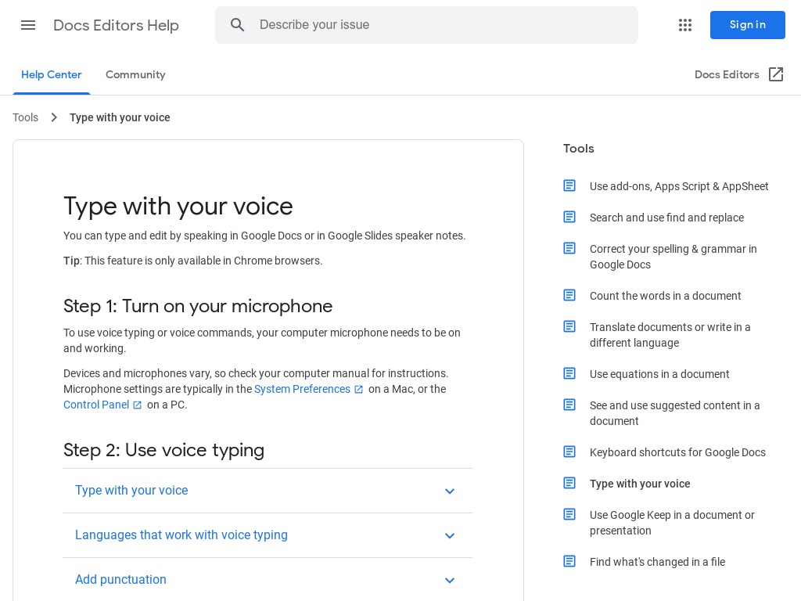Click the article icon beside Use Google Keep
The width and height of the screenshot is (801, 601).
(569, 513)
